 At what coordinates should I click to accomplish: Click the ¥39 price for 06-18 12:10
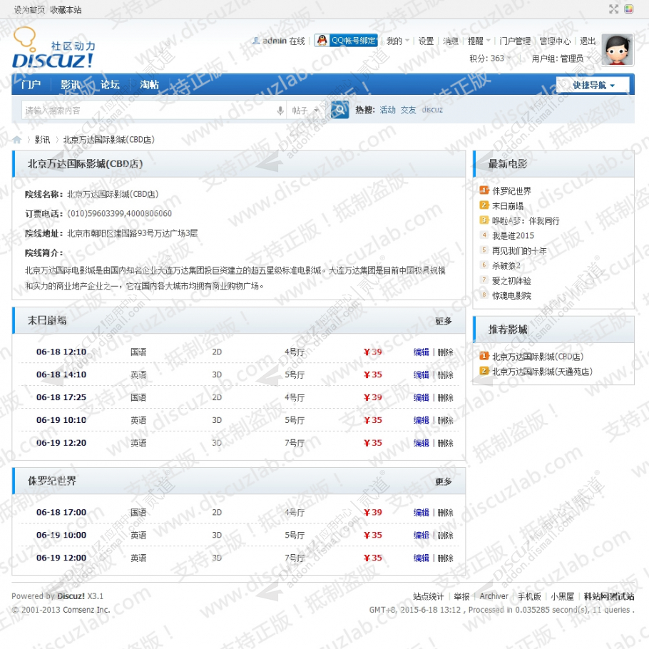tap(372, 352)
